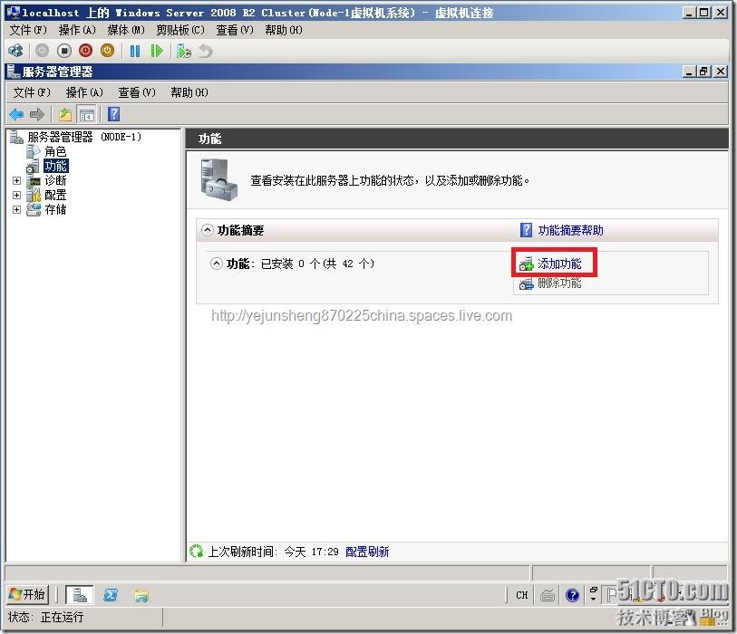737x634 pixels.
Task: Click 上次刷新时间: 今天 17:29 text
Action: coord(273,552)
